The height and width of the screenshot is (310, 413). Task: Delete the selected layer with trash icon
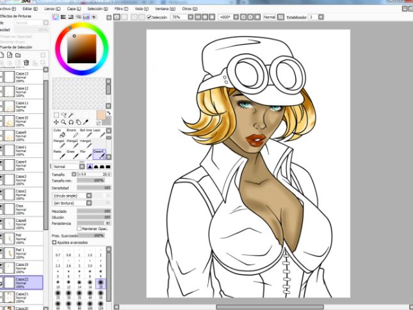click(x=26, y=63)
